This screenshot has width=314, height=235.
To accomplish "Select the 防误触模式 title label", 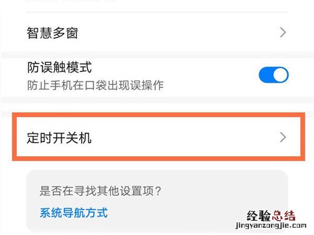I will (59, 67).
